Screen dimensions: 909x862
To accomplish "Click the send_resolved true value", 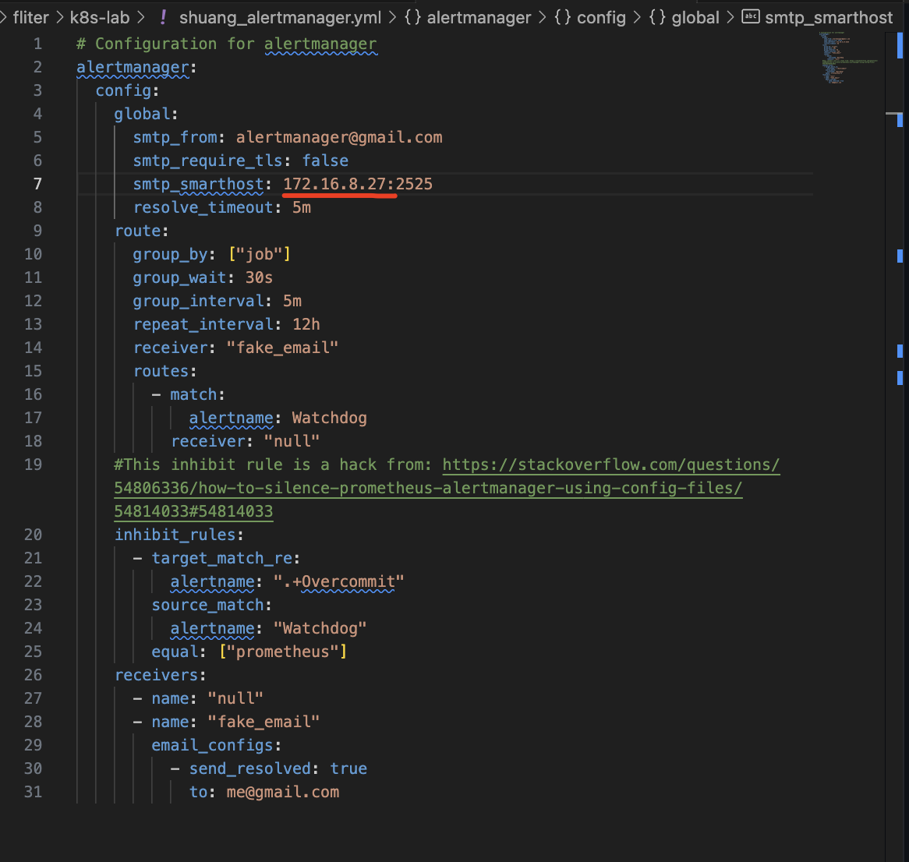I will click(348, 768).
